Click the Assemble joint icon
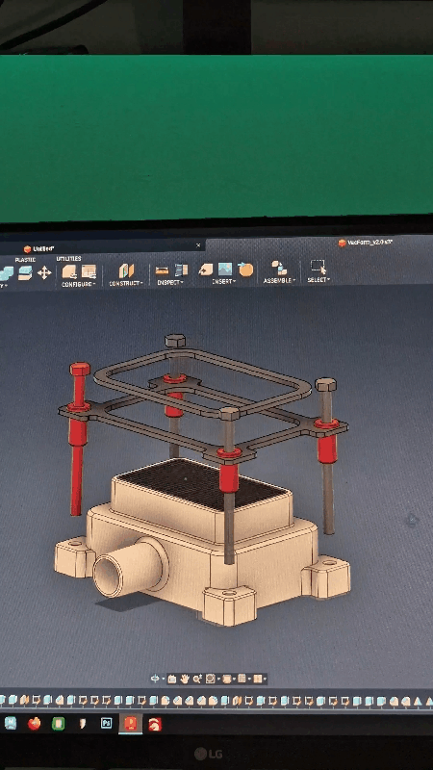The height and width of the screenshot is (770, 433). point(279,269)
